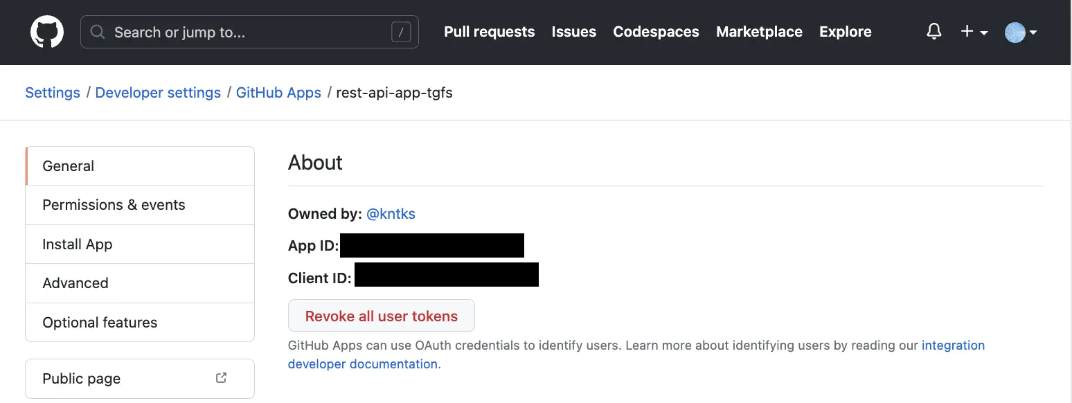Open the avatar account dropdown
Screen dimensions: 1072x403
1019,32
